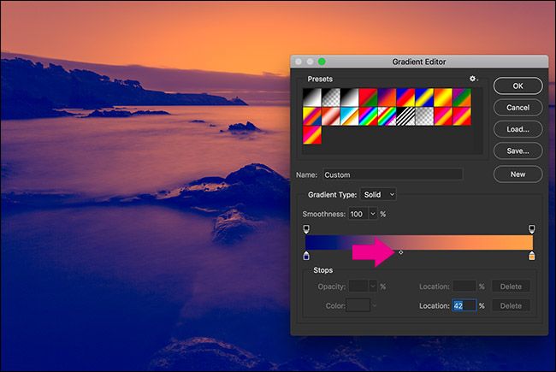Choose the Violet, Orange gradient preset
This screenshot has width=556, height=372.
click(x=387, y=97)
